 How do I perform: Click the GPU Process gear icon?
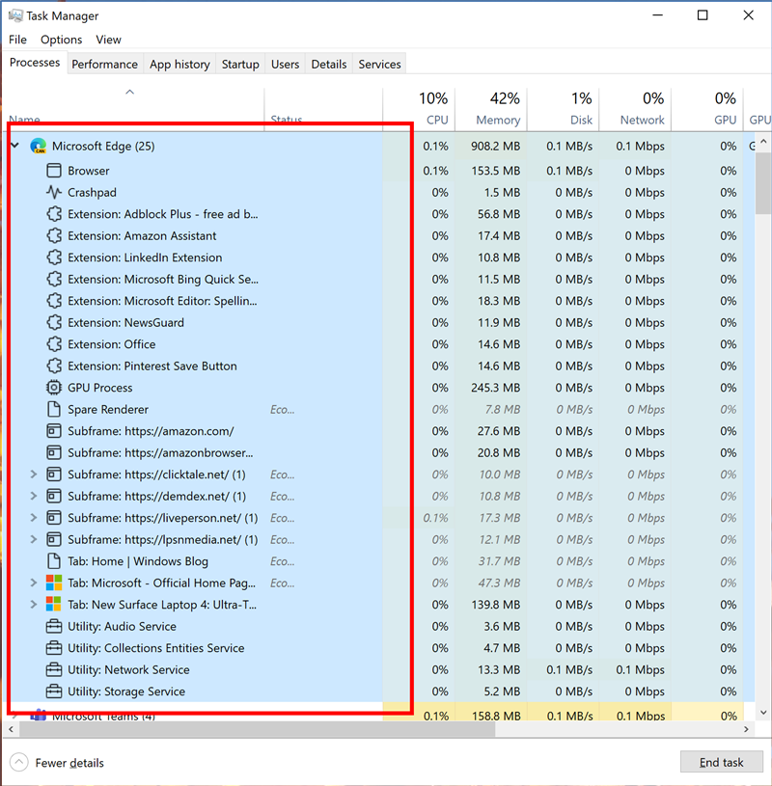click(x=54, y=388)
